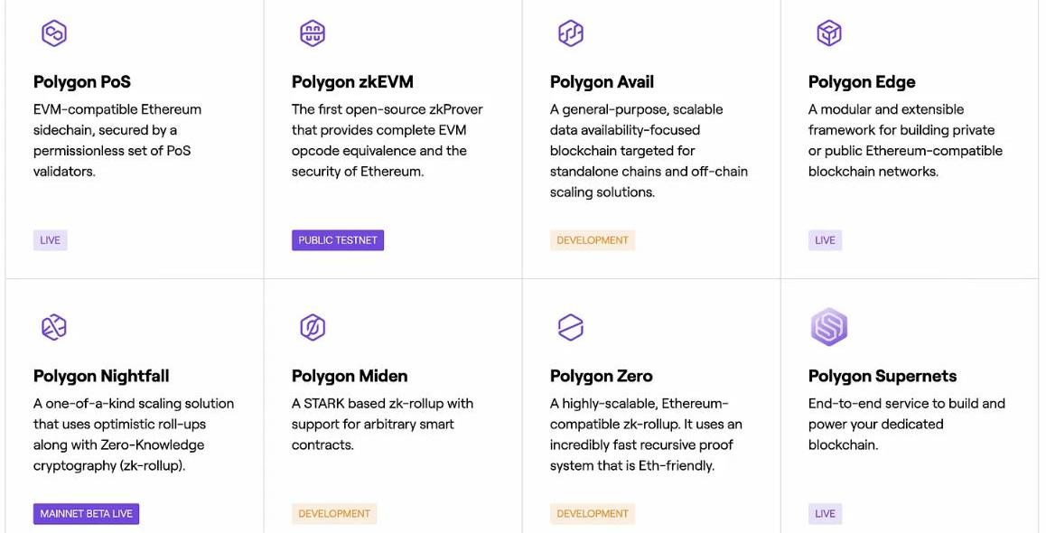Open the Polygon PoS heading
The width and height of the screenshot is (1046, 533).
[82, 82]
